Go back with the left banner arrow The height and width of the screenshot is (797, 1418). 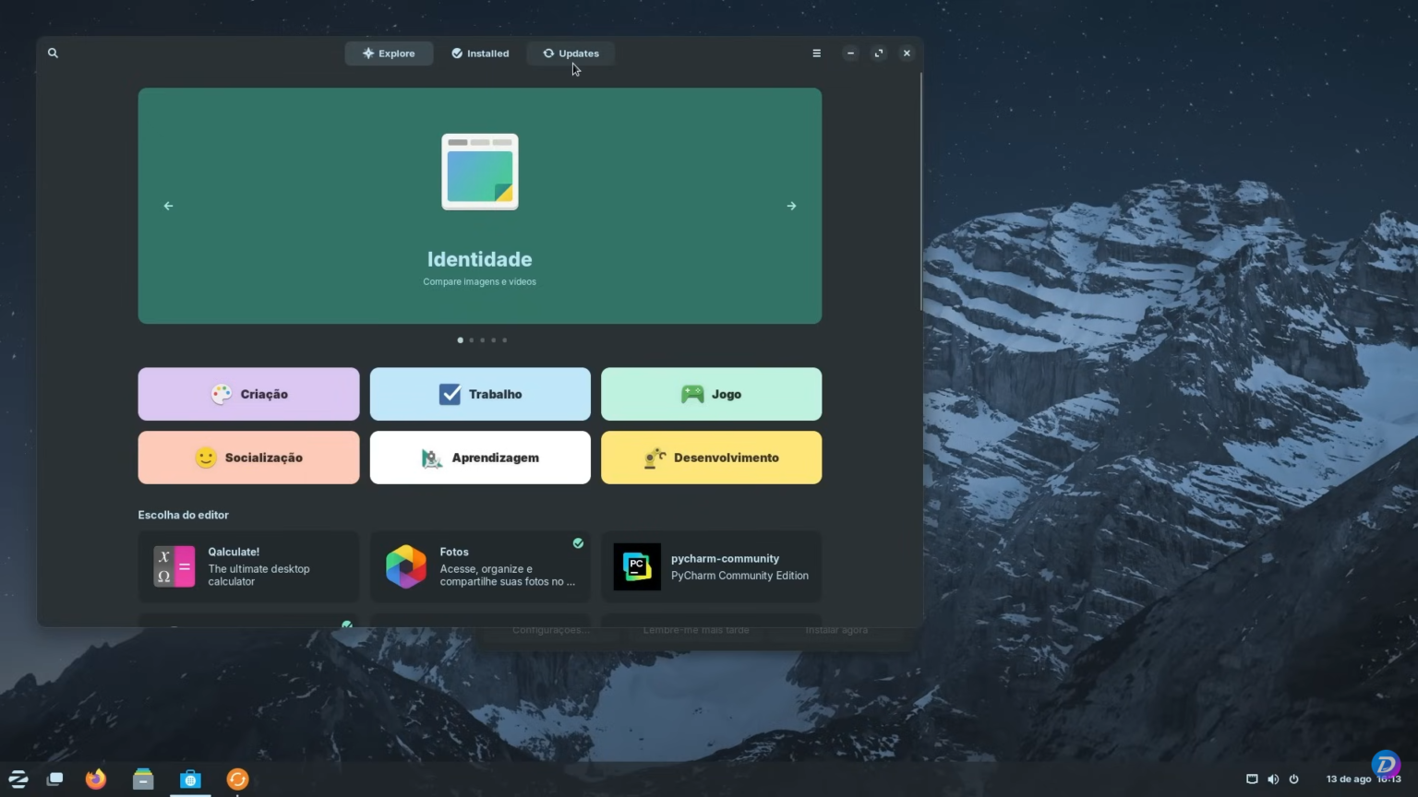tap(168, 206)
